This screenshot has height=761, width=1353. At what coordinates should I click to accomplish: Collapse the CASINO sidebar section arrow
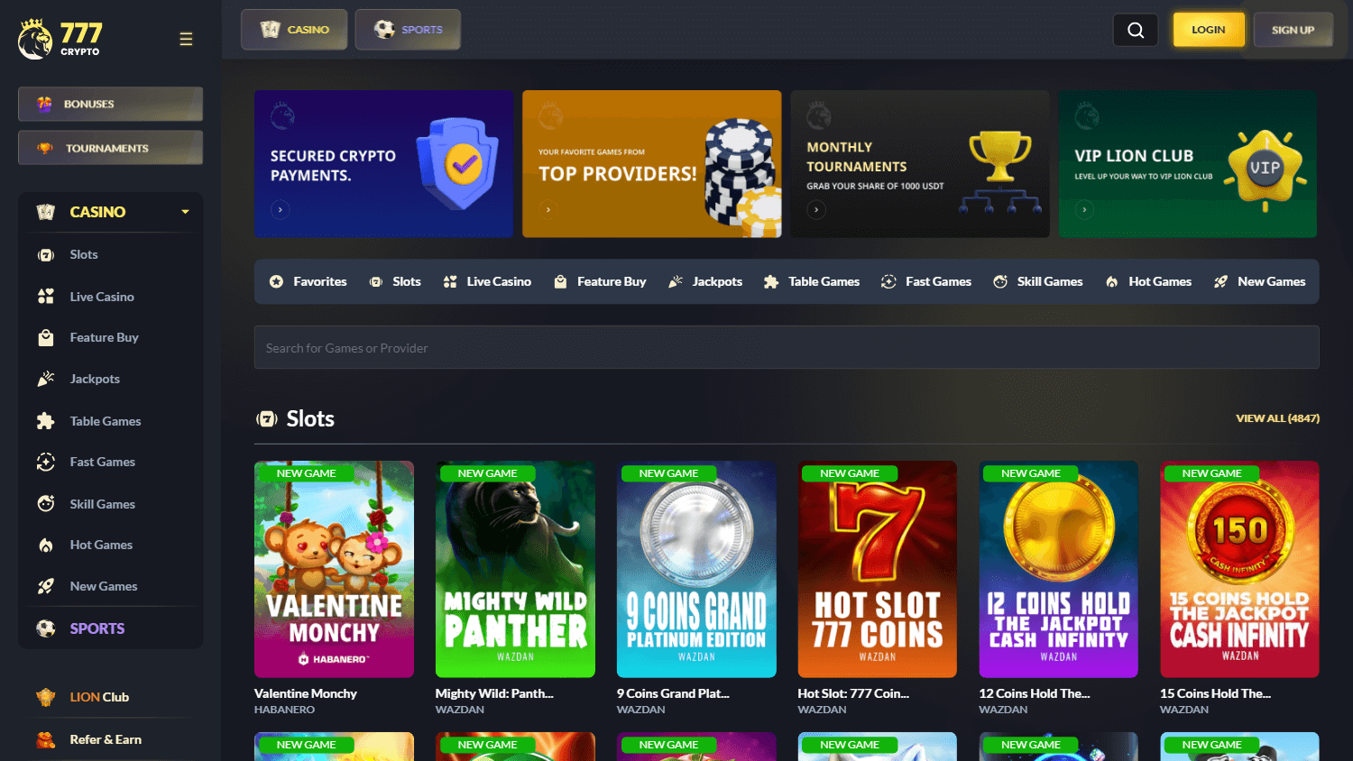click(185, 212)
